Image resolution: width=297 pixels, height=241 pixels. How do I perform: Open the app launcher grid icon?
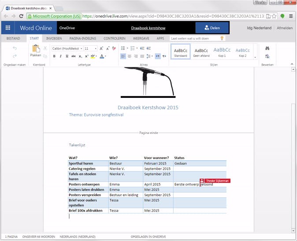point(8,28)
